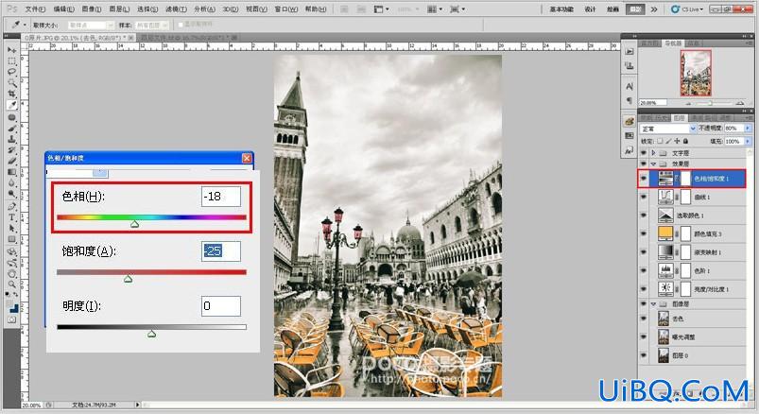Image resolution: width=759 pixels, height=414 pixels.
Task: Hide the 色阶 1 layer
Action: point(644,270)
